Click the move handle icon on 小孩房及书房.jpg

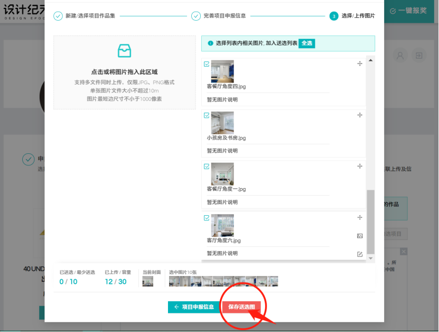point(360,115)
